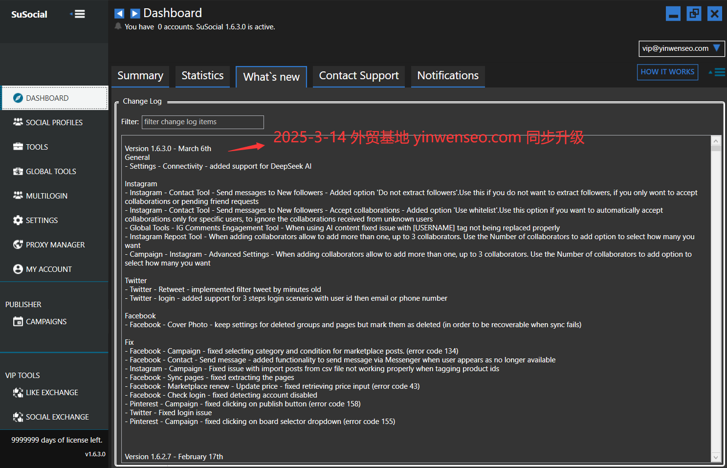
Task: Open PROXY MANAGER in the sidebar
Action: point(55,245)
